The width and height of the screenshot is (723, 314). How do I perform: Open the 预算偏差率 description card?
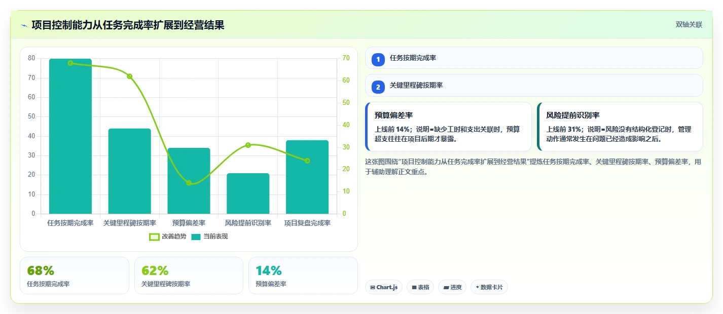(448, 127)
